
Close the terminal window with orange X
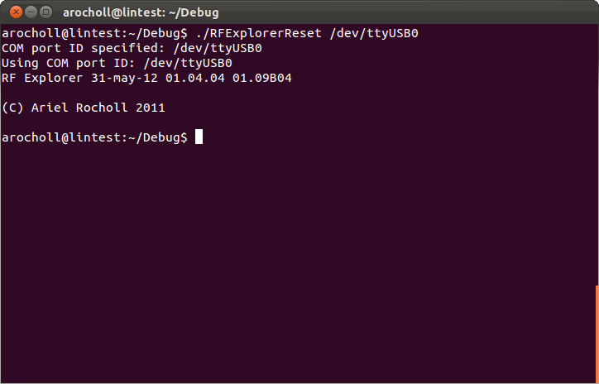pos(16,12)
